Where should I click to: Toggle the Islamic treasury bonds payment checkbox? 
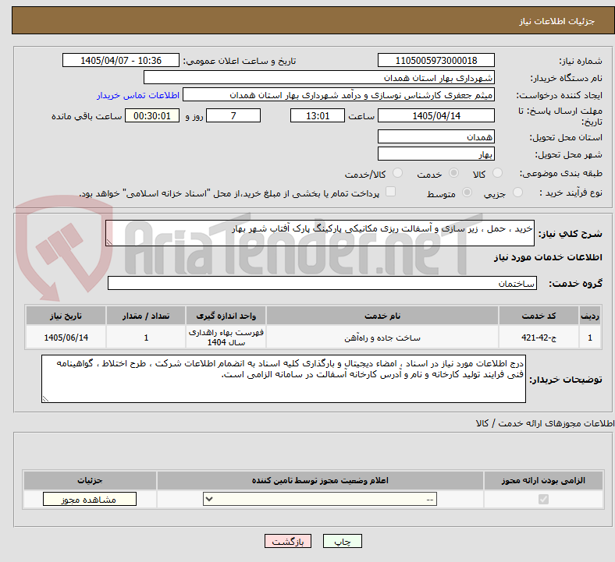click(390, 192)
